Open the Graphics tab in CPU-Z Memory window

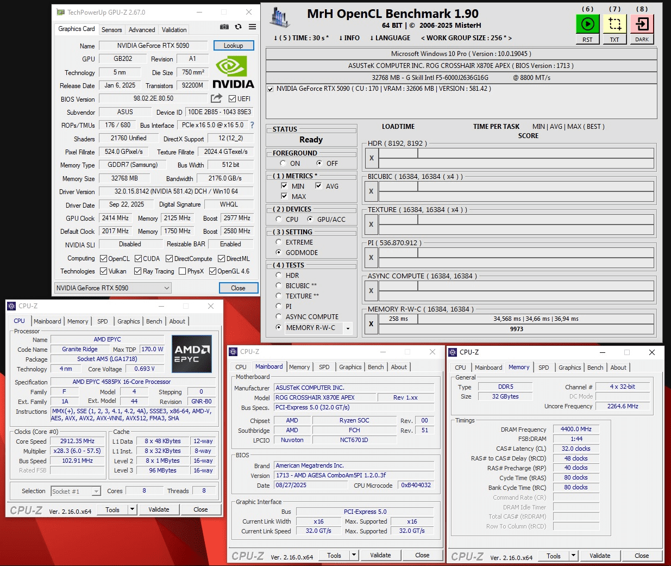[x=570, y=368]
